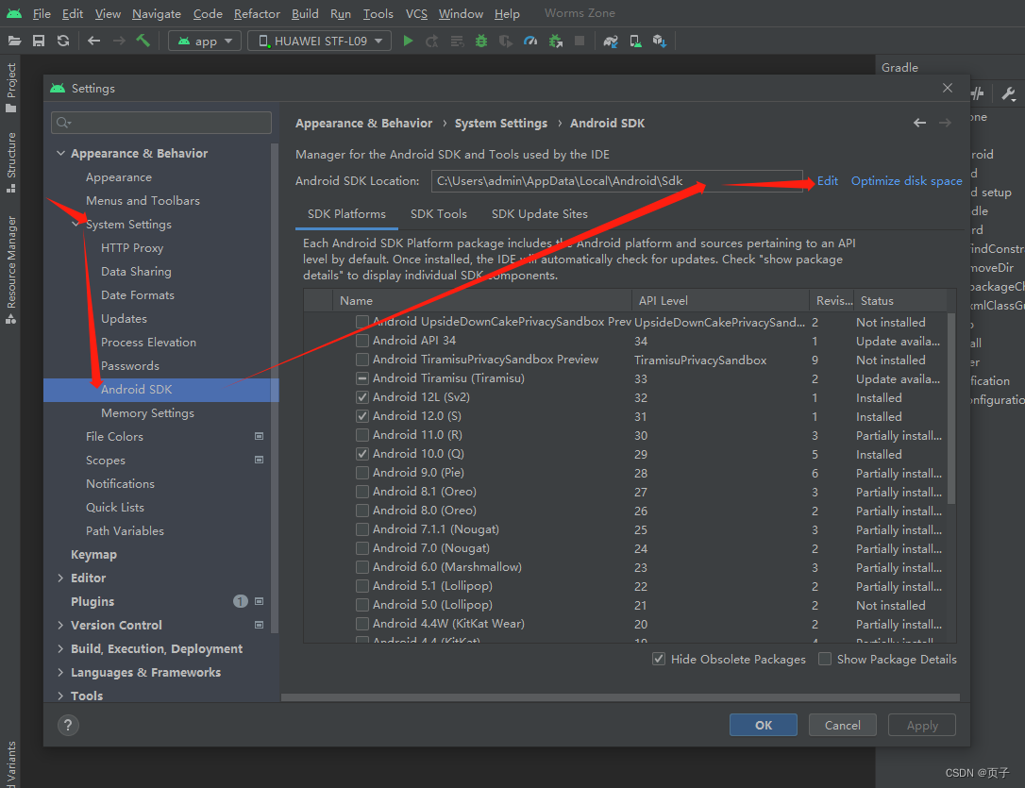
Task: Switch to the SDK Tools tab
Action: point(439,213)
